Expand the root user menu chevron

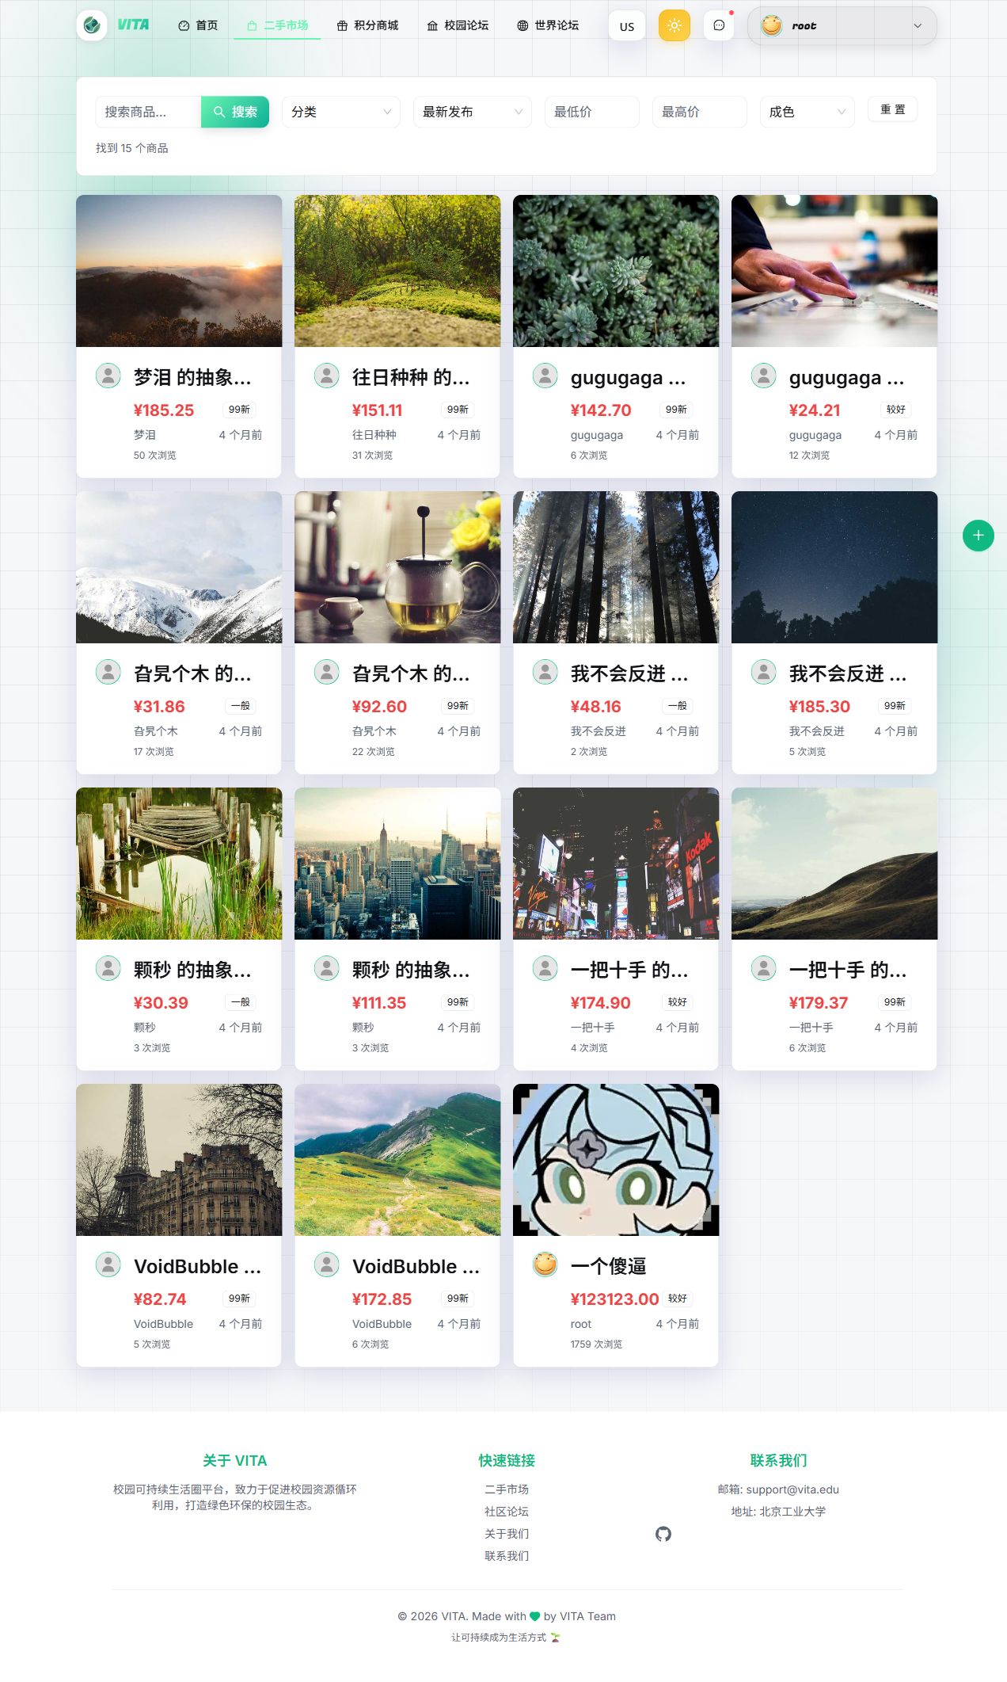[x=918, y=26]
